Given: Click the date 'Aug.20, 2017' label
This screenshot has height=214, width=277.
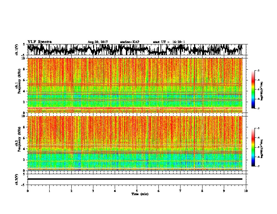Looking at the screenshot, I should coord(98,42).
